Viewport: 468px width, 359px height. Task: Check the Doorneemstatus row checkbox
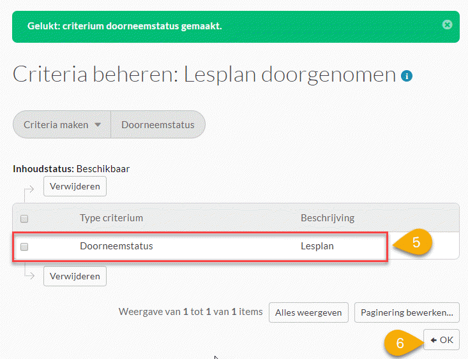point(24,247)
